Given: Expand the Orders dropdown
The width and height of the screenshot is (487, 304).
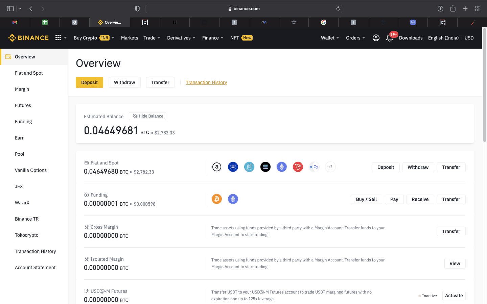Looking at the screenshot, I should tap(355, 38).
